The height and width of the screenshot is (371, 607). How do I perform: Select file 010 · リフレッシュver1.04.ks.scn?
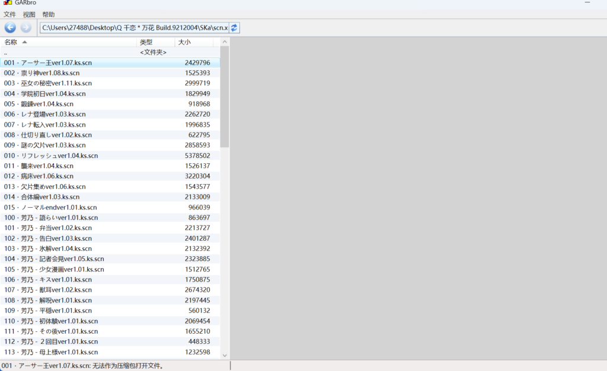click(x=51, y=156)
